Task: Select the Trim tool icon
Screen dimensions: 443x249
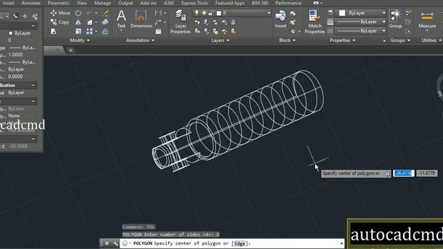Action: pyautogui.click(x=89, y=13)
